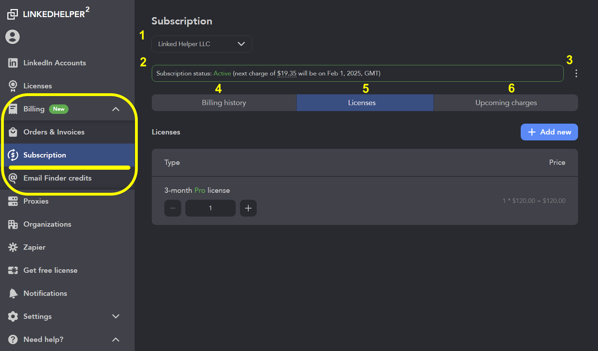This screenshot has height=351, width=598.
Task: Click the Add new license button
Action: 549,132
